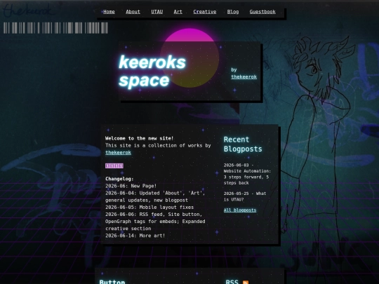Click thekeerok link in the header banner
Image resolution: width=379 pixels, height=284 pixels.
tap(244, 77)
